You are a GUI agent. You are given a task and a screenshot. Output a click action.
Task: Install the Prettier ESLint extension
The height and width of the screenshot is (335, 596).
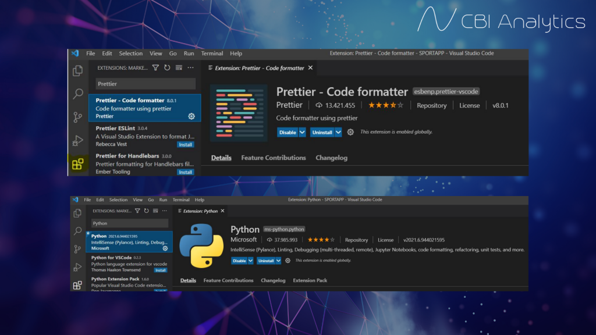[x=186, y=145]
